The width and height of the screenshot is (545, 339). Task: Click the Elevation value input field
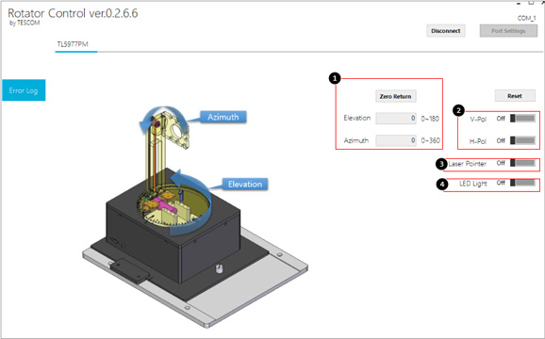396,118
